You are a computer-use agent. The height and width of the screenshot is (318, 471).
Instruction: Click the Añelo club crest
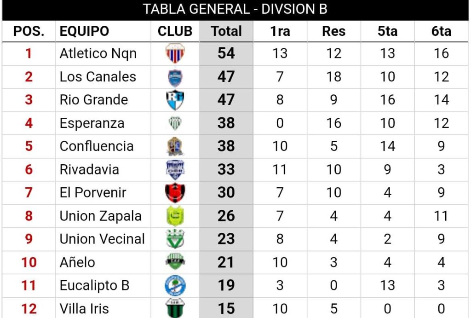(x=175, y=262)
